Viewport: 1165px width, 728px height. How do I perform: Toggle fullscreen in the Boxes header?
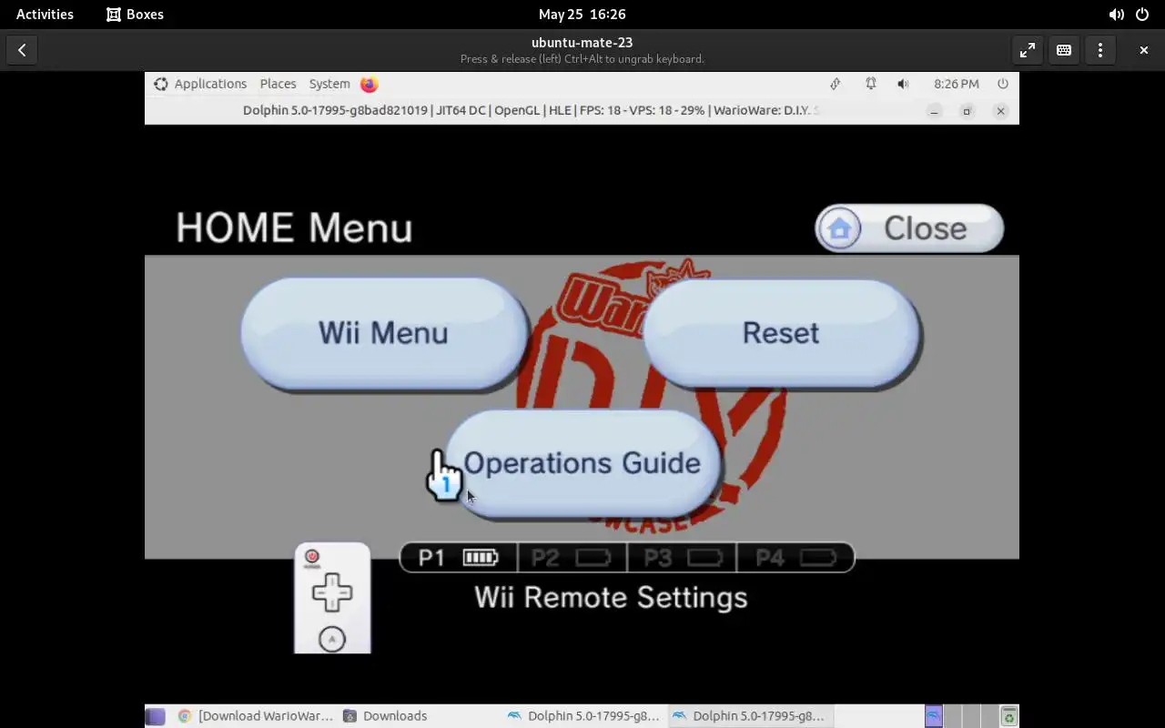(1028, 50)
